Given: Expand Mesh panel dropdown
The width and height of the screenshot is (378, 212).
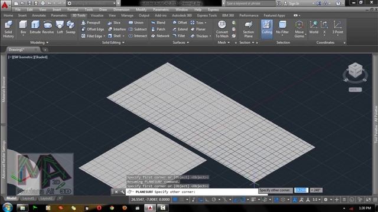Looking at the screenshot, I should click(x=224, y=42).
